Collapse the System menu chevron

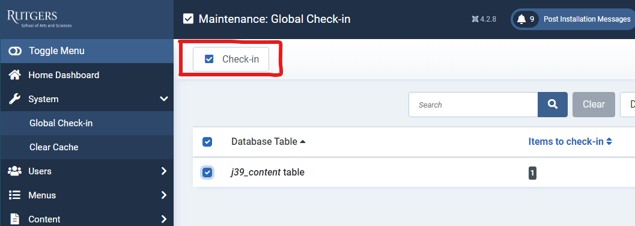pos(163,99)
